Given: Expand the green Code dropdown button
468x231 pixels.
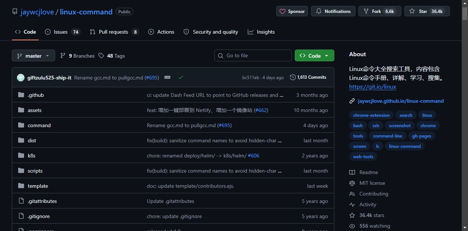Looking at the screenshot, I should (314, 55).
